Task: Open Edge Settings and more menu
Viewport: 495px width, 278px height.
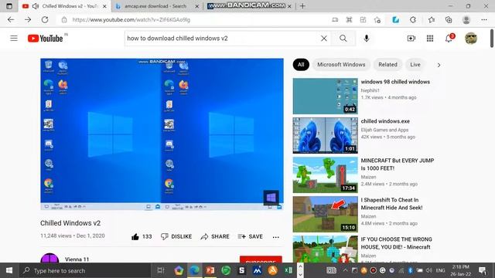Action: coord(484,20)
